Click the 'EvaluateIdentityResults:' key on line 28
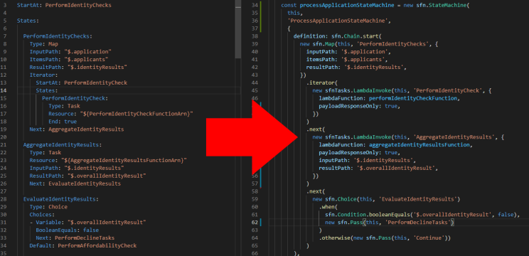The width and height of the screenshot is (529, 256). pos(60,199)
